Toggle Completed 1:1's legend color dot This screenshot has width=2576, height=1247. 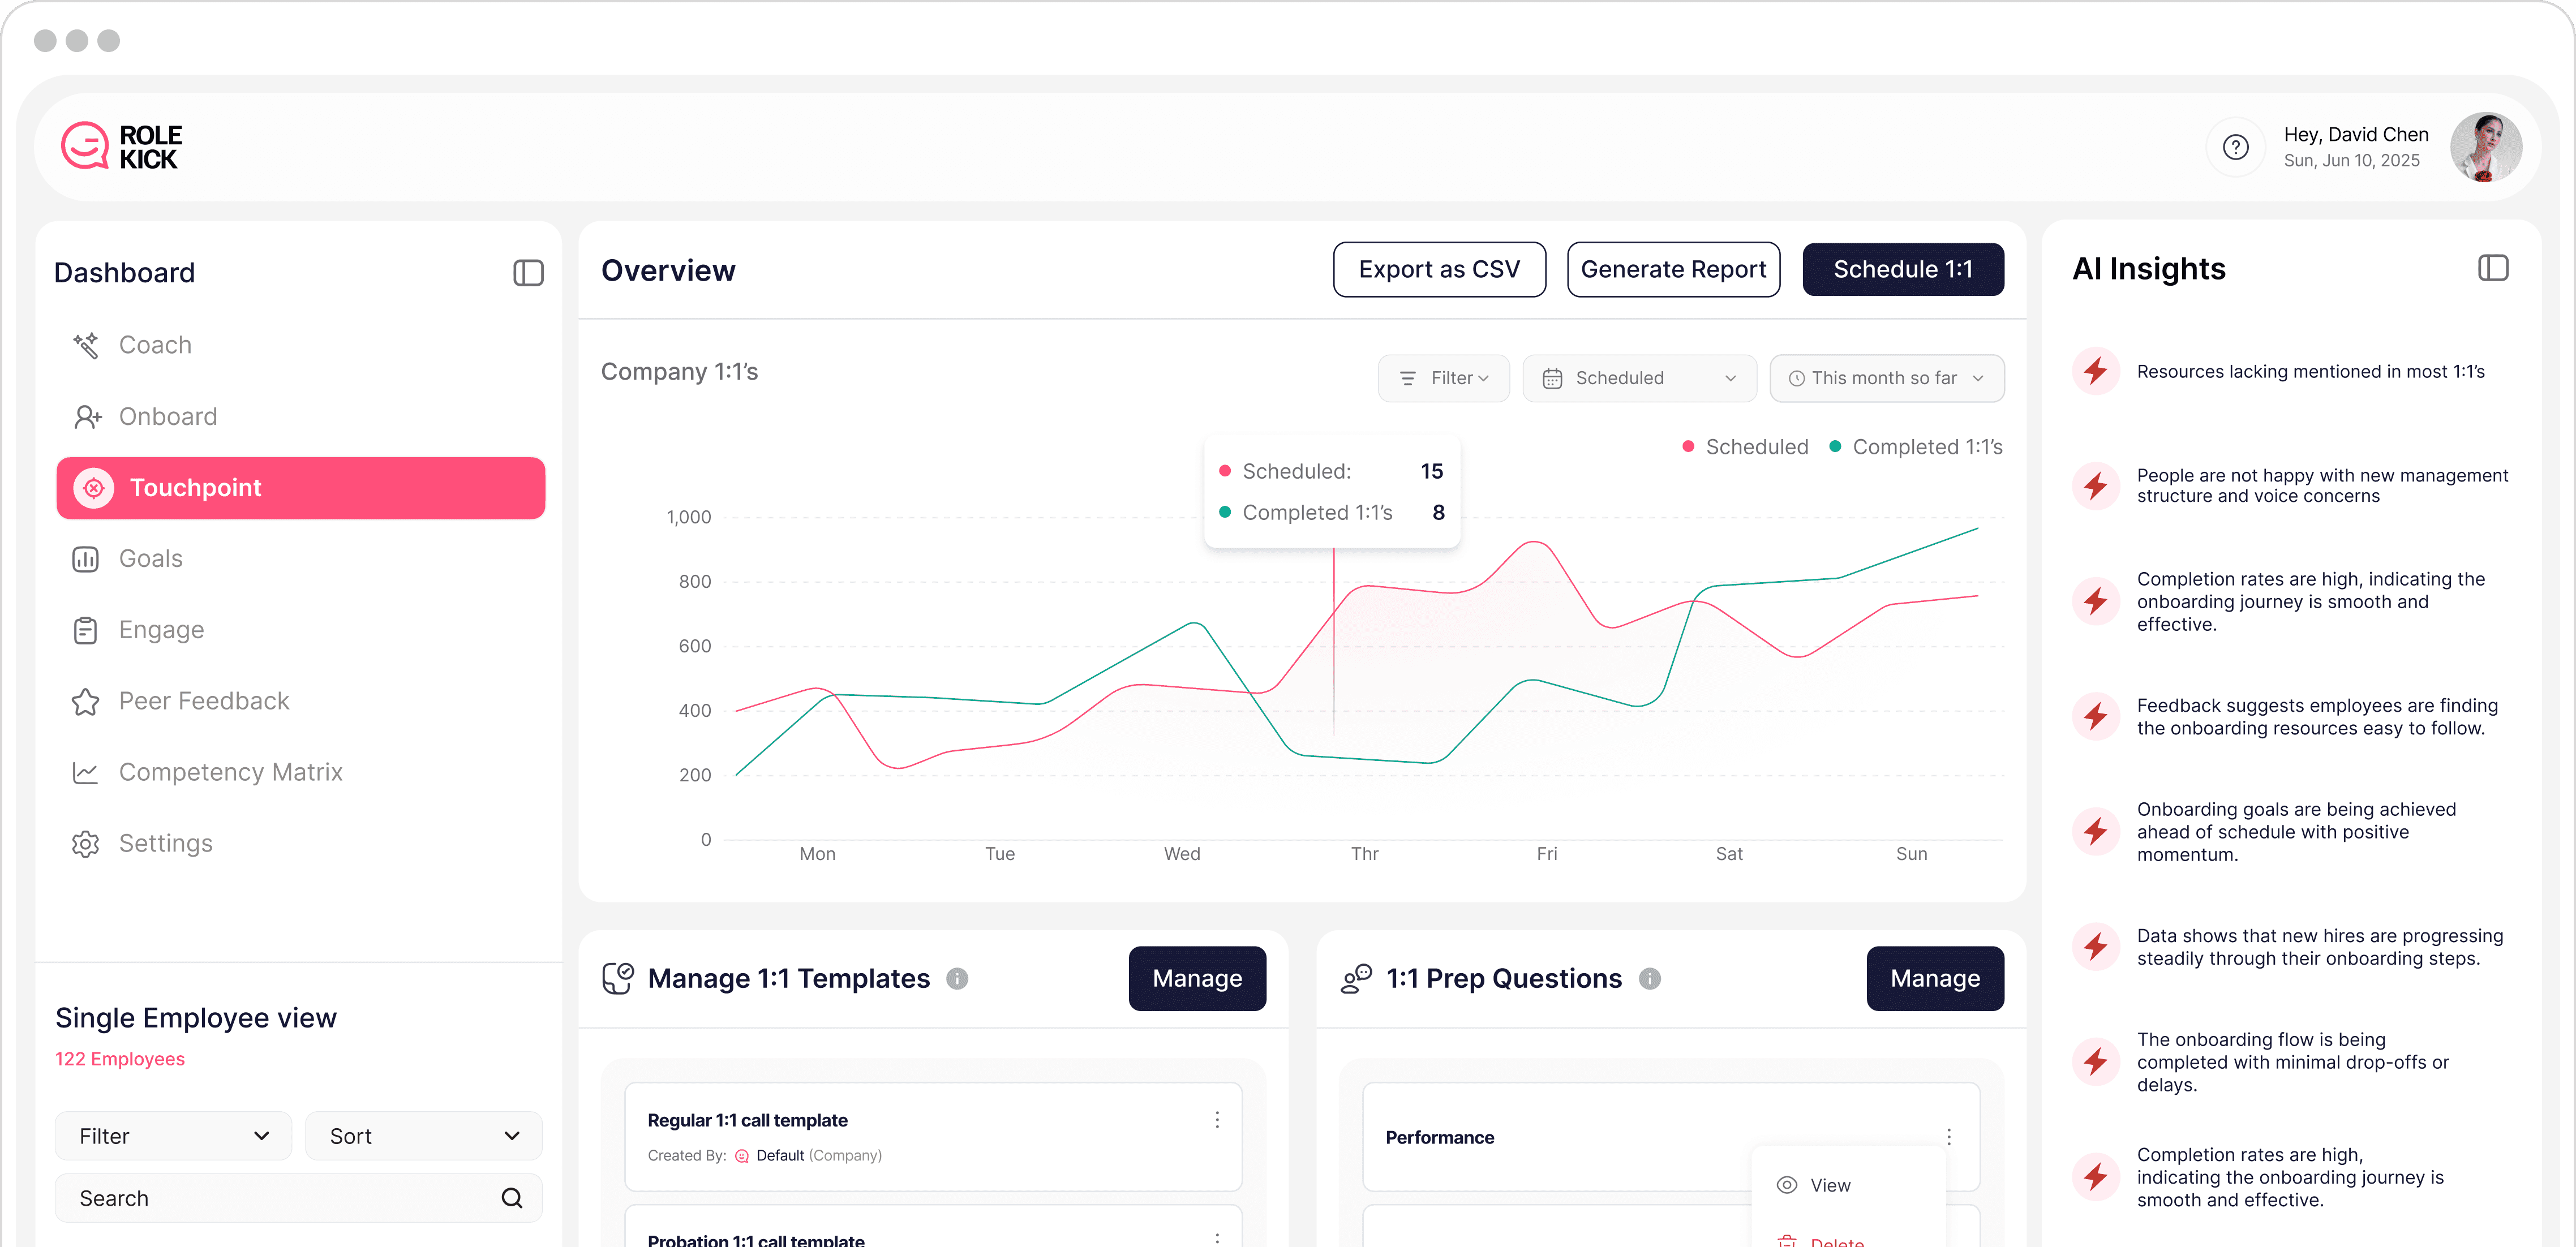[x=1835, y=447]
